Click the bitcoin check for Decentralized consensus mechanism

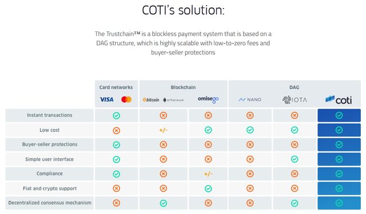click(164, 203)
